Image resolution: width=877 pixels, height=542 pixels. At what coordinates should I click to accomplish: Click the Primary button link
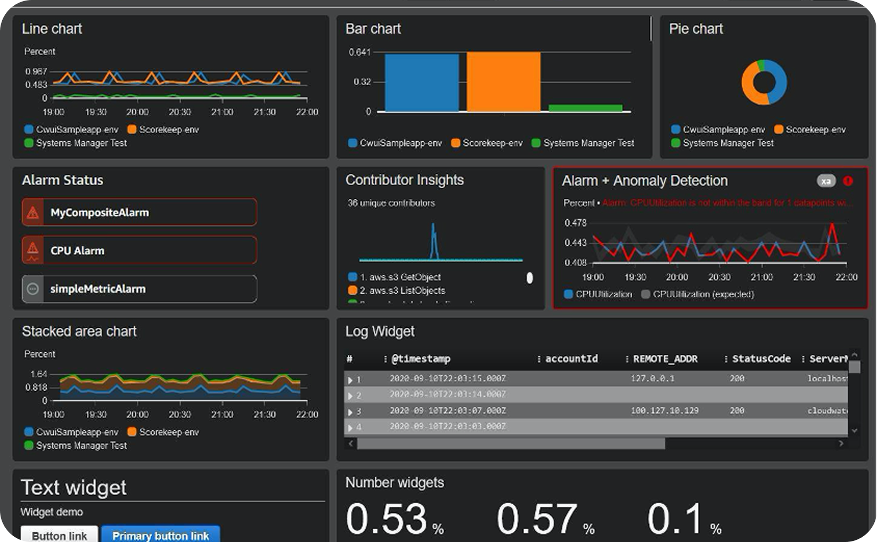(x=160, y=535)
